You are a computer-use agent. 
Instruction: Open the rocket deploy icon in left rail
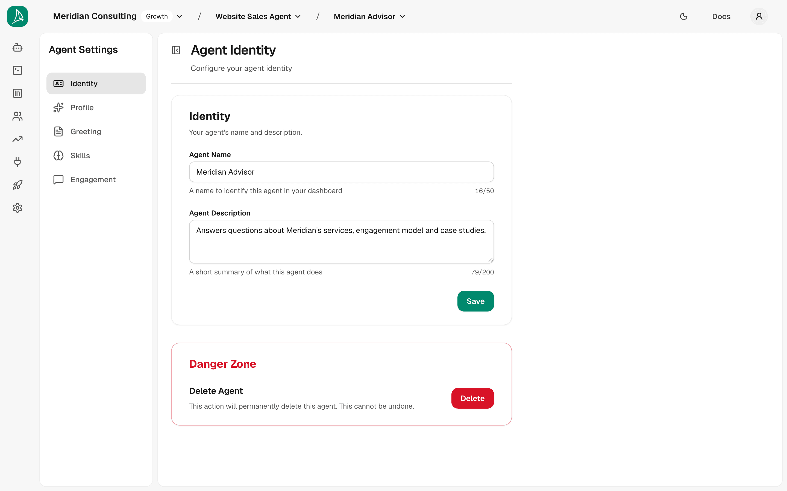pyautogui.click(x=17, y=185)
